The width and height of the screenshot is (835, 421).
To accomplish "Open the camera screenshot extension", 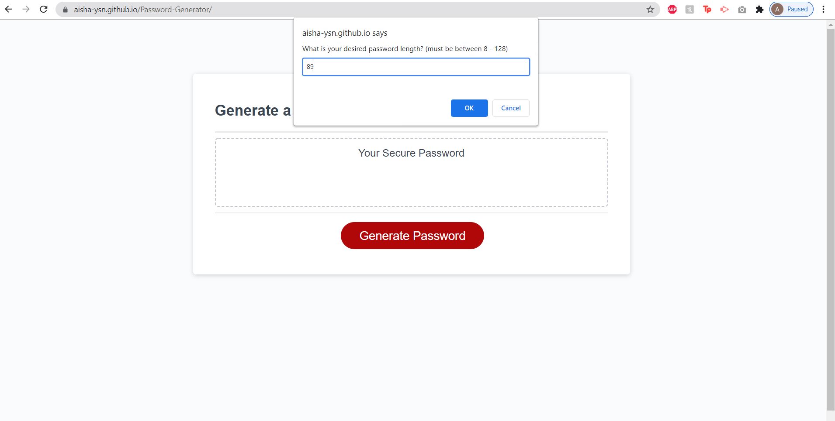I will click(742, 9).
